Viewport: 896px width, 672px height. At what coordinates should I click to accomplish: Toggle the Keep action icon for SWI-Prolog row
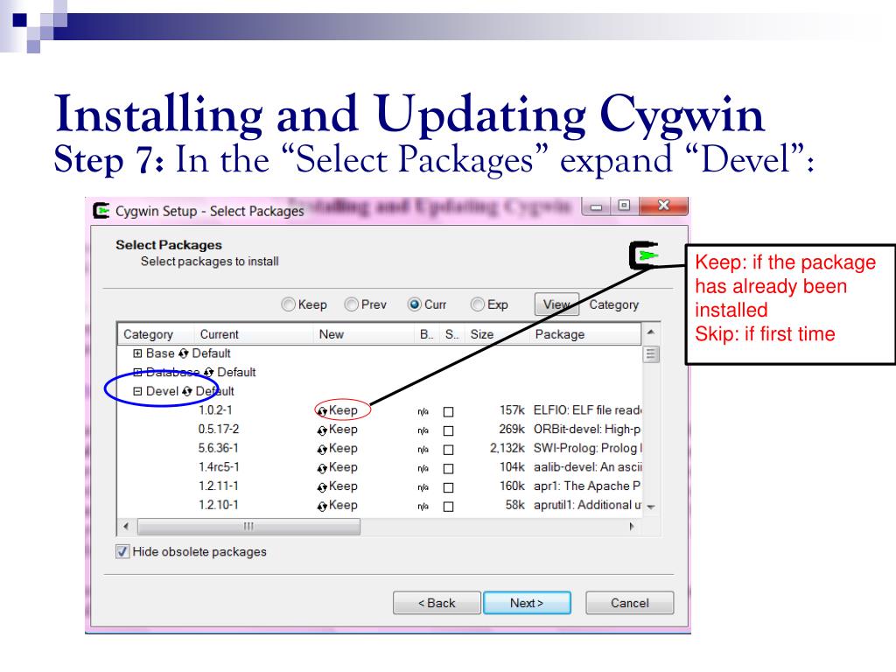pos(322,449)
